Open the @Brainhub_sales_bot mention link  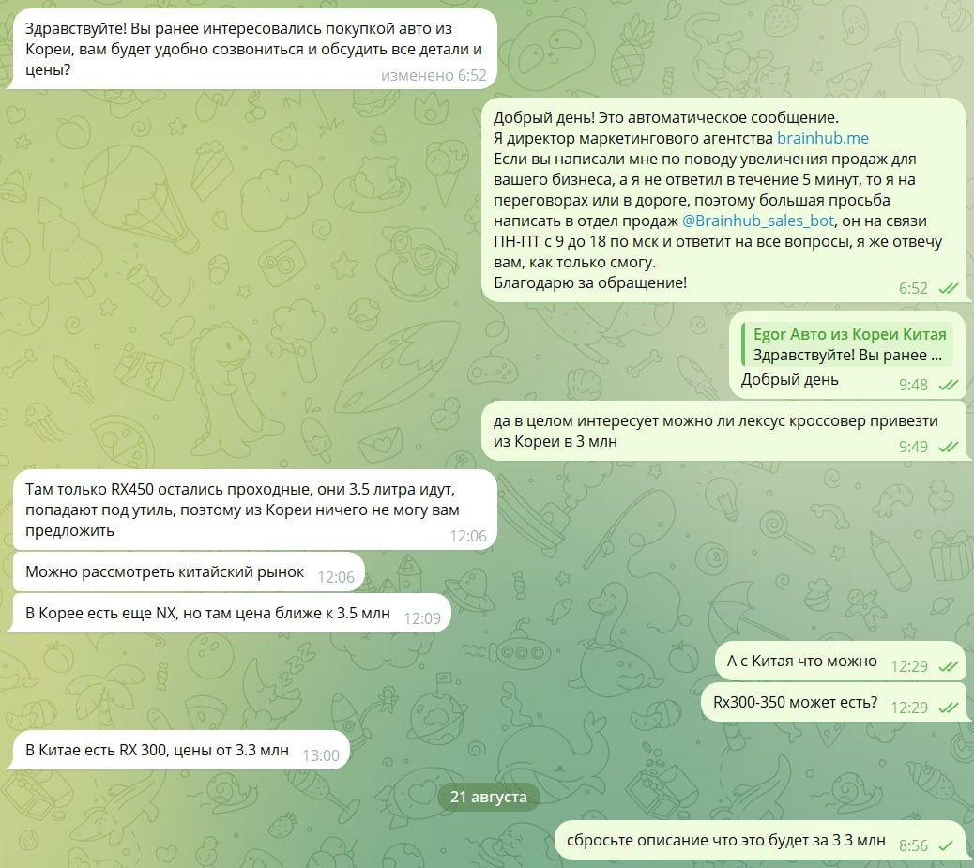pos(758,221)
